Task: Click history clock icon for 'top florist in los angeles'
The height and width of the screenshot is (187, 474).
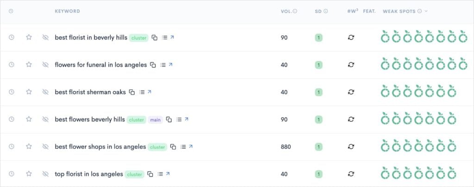Action: 12,174
